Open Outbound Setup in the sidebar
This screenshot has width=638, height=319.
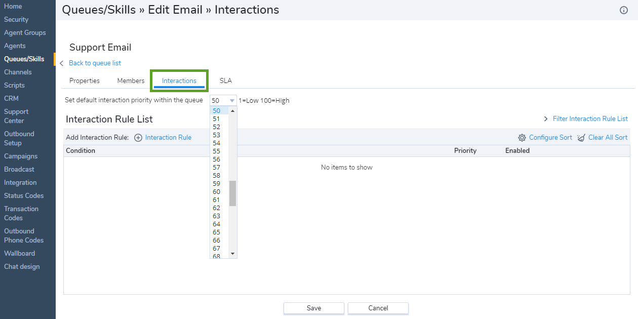[x=19, y=138]
